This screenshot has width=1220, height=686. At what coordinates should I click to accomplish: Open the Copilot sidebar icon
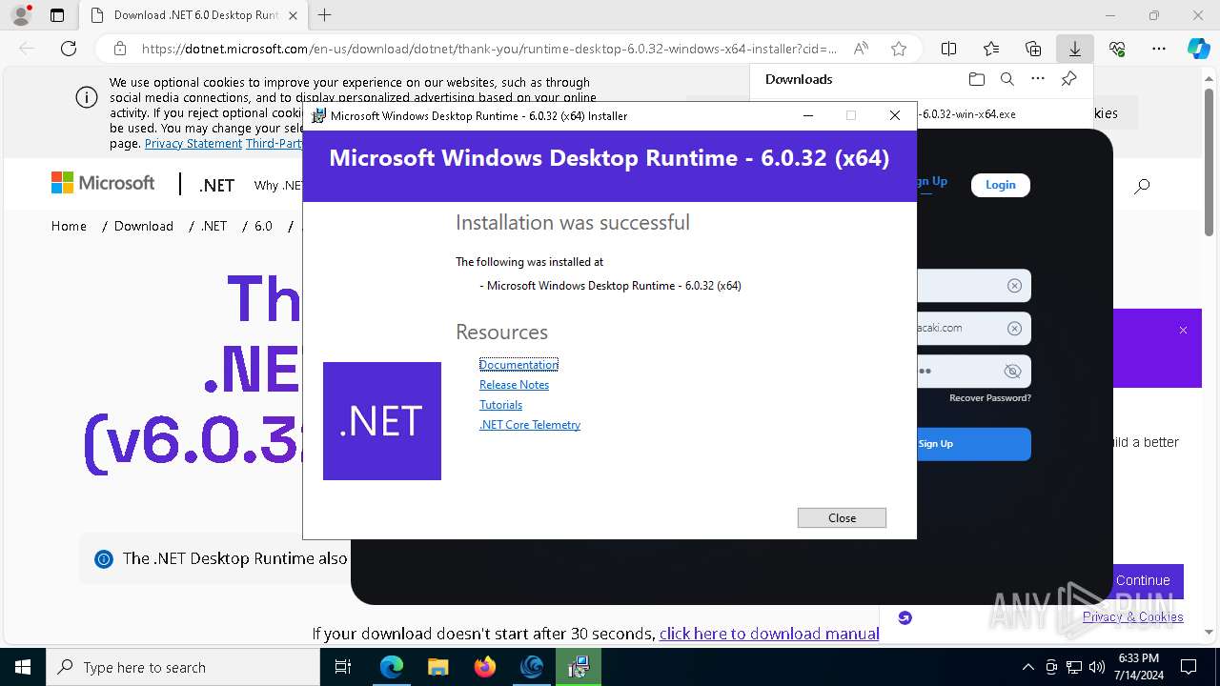pyautogui.click(x=1198, y=49)
